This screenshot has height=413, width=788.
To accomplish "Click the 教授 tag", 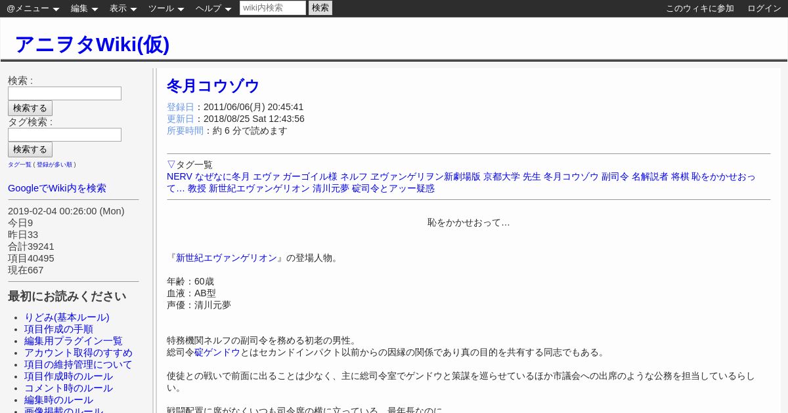I will tap(197, 188).
